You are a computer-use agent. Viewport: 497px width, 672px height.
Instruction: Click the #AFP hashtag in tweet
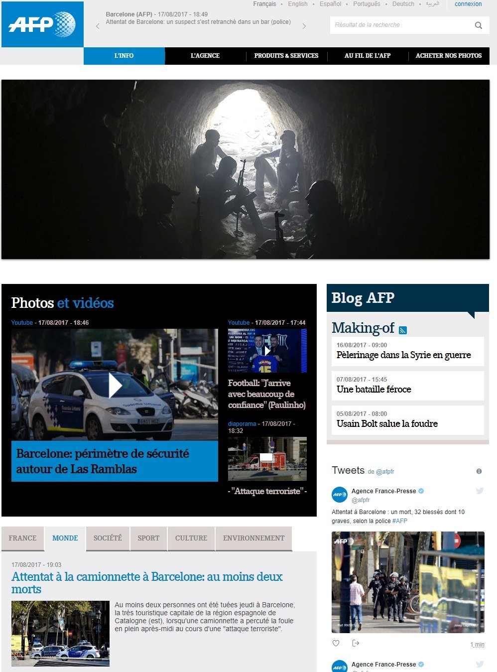(x=400, y=521)
